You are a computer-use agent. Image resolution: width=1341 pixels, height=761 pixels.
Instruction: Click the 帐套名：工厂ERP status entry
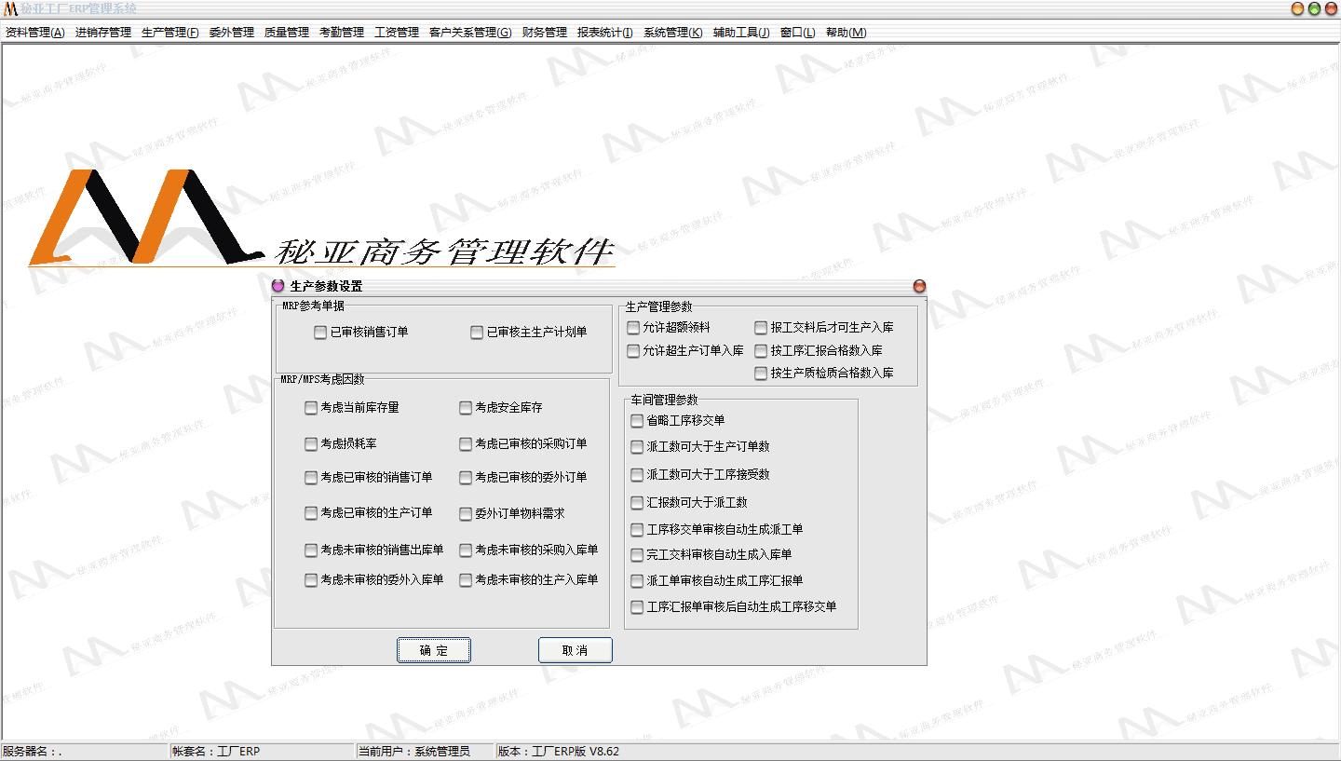tap(216, 751)
